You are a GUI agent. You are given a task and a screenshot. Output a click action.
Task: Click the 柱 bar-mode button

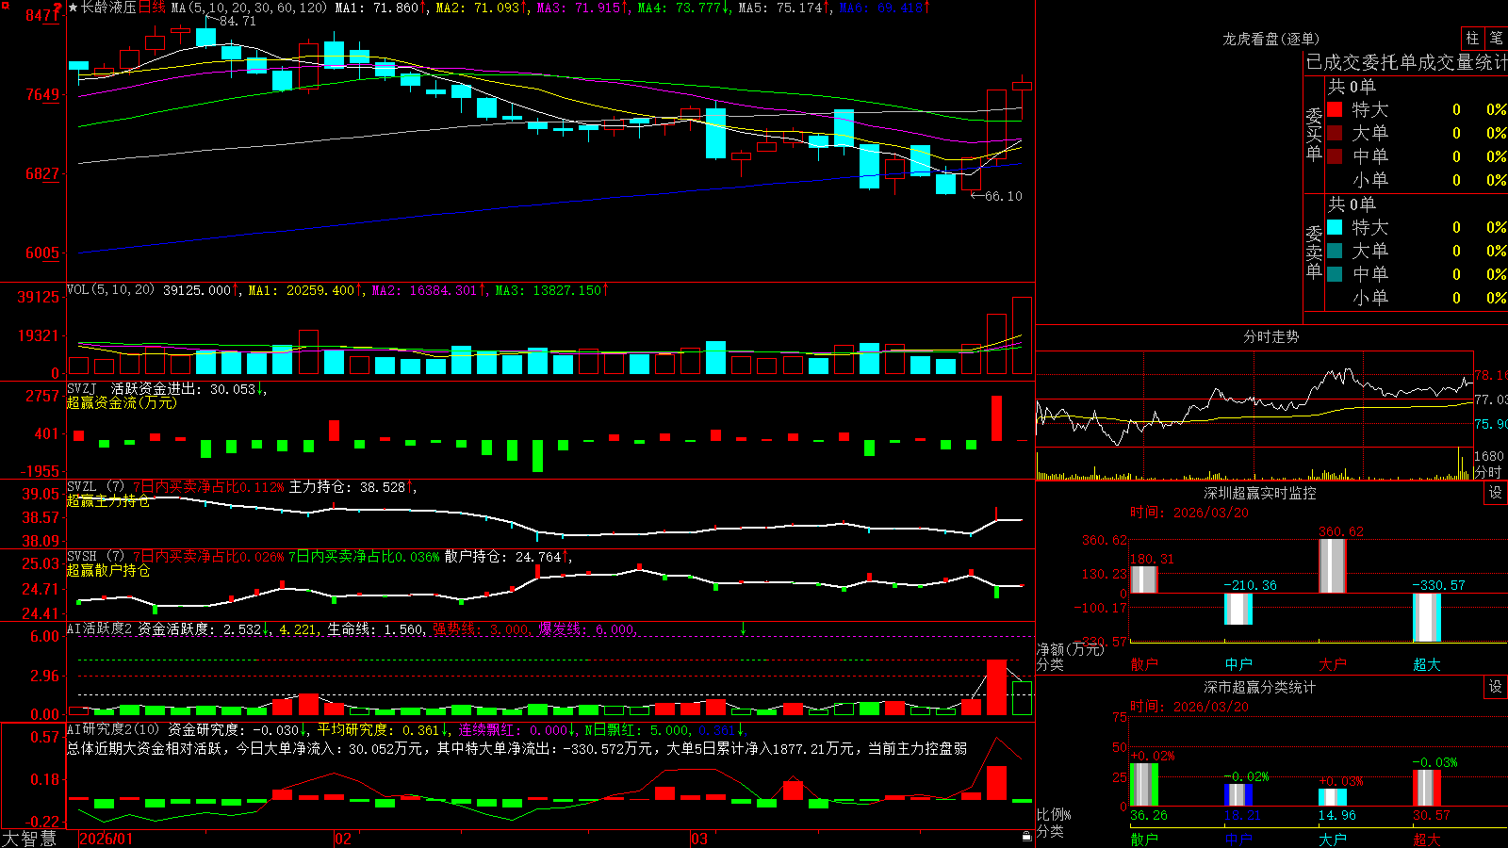[1472, 38]
